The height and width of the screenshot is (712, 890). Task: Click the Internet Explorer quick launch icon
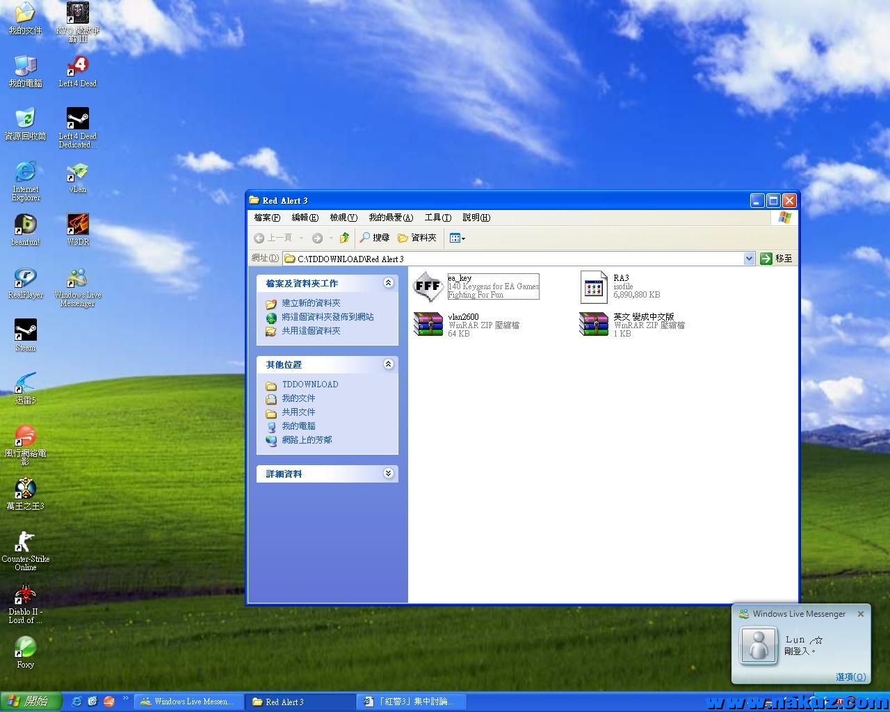[x=76, y=702]
